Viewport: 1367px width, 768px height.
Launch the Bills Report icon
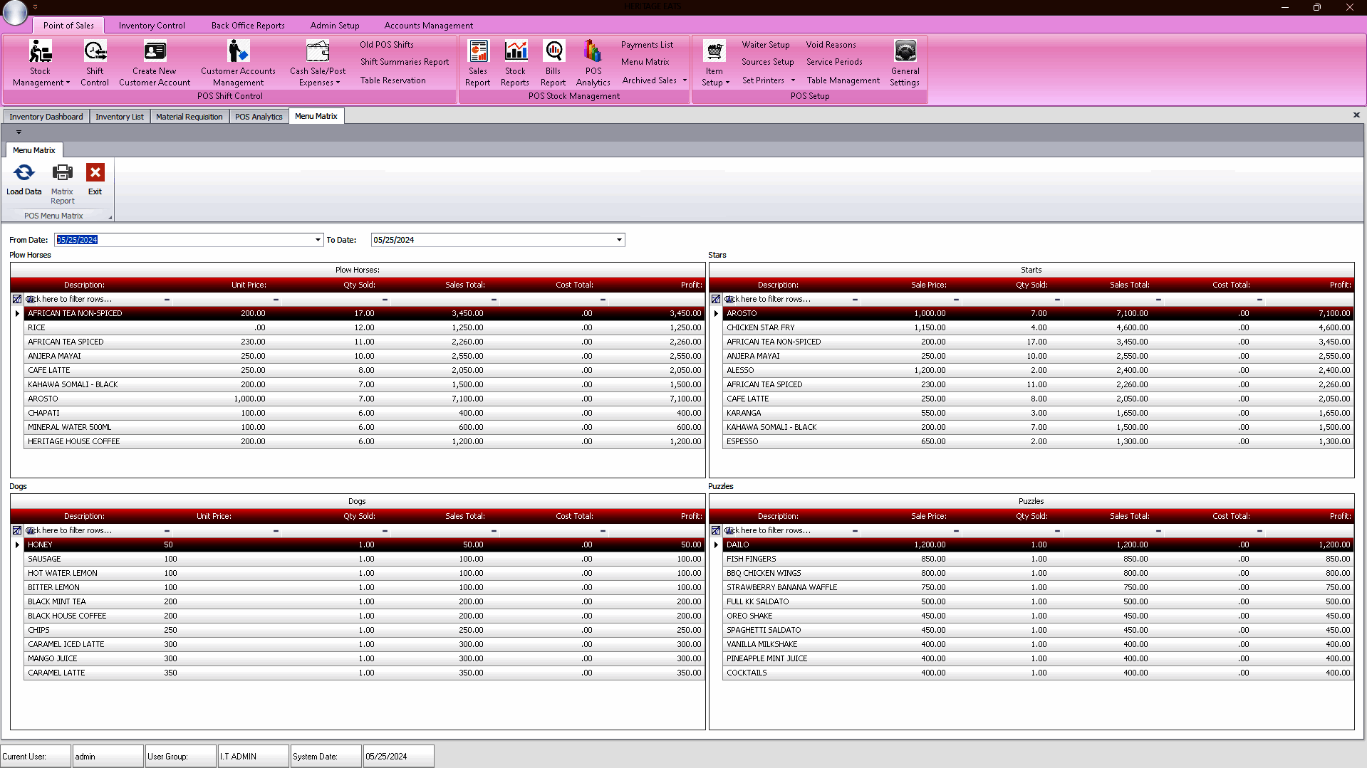pyautogui.click(x=553, y=52)
